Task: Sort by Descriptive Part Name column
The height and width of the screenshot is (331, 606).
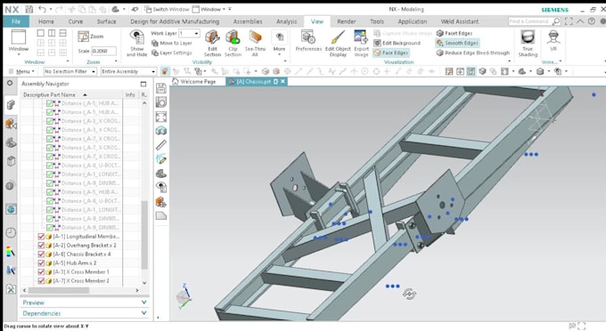Action: pos(54,95)
